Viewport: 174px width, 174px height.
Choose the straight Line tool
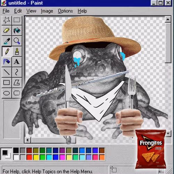tap(7, 72)
